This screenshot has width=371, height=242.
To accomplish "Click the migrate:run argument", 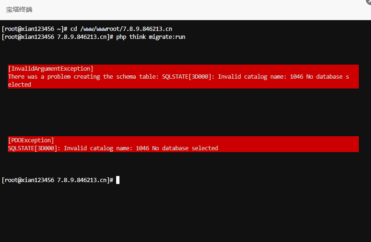I will [x=167, y=37].
